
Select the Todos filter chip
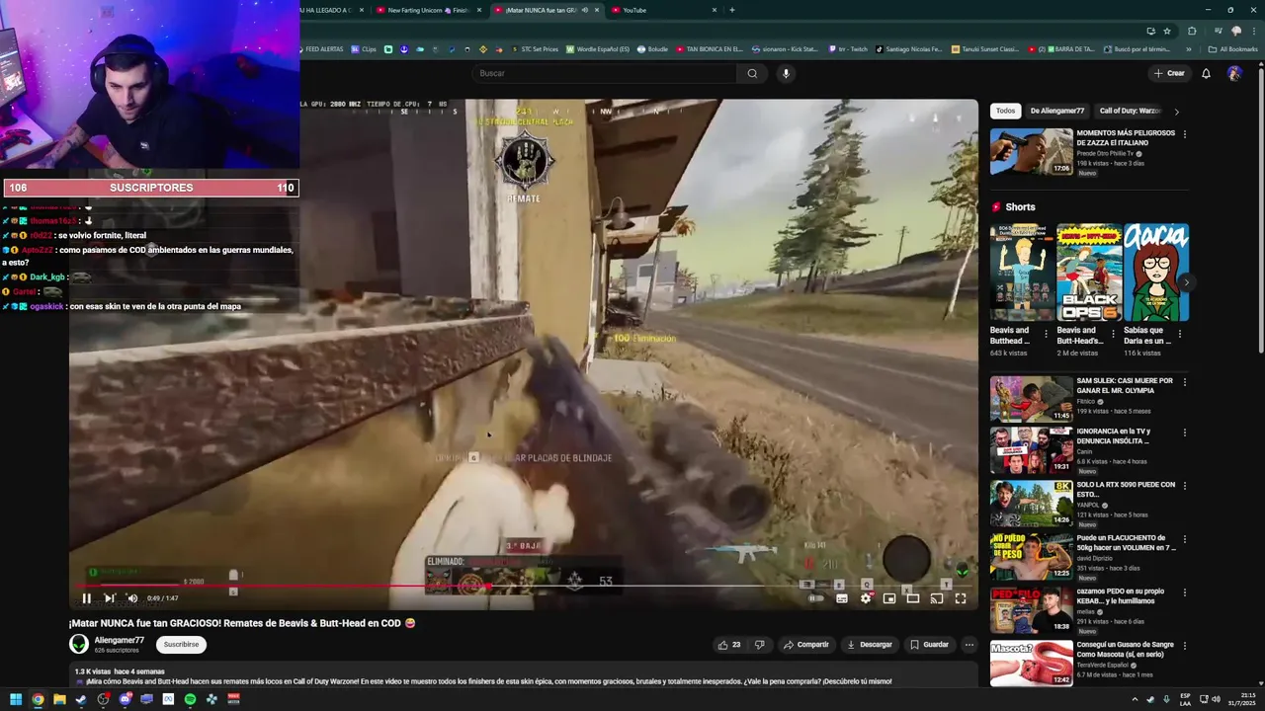1005,111
